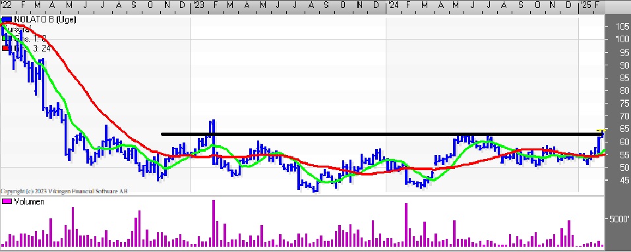Click the price spike bar above resistance line
The height and width of the screenshot is (252, 631).
[x=213, y=127]
